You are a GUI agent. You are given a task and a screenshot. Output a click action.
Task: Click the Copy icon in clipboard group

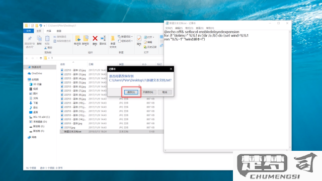39,38
